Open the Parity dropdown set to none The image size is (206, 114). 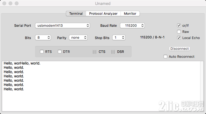[x=78, y=38]
